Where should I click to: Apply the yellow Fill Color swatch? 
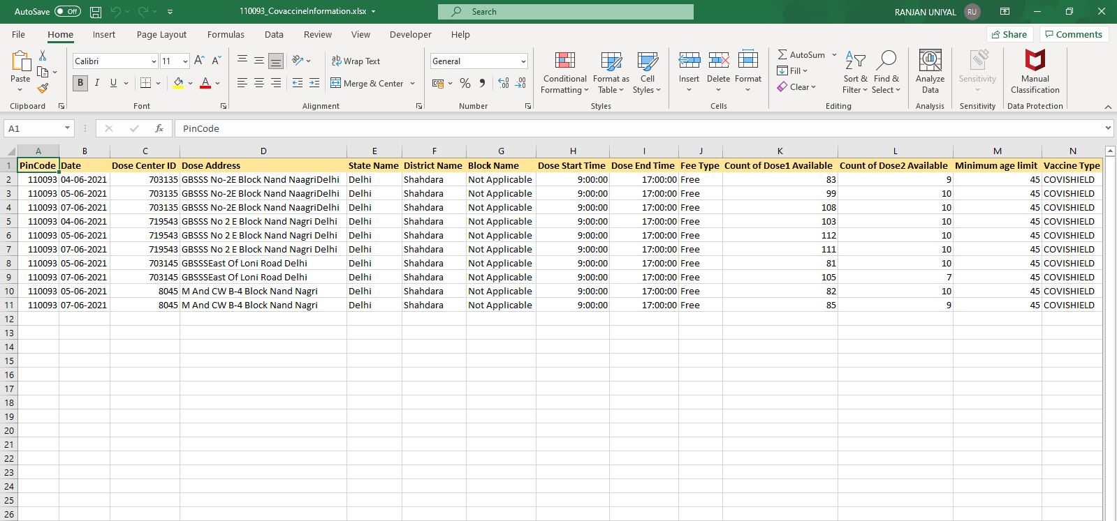pyautogui.click(x=178, y=83)
